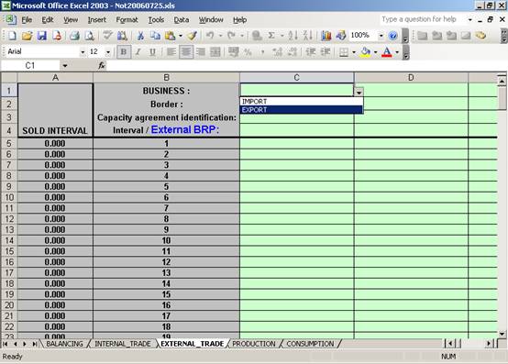Open the Insert menu
508x364 pixels.
pyautogui.click(x=97, y=20)
